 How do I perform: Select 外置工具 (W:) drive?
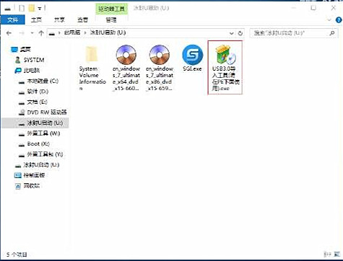coord(39,133)
